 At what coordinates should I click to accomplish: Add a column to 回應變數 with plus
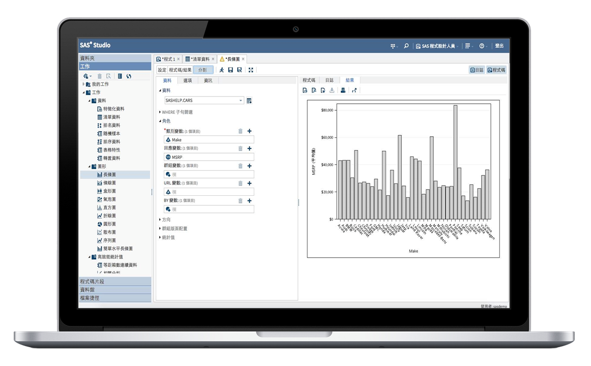pos(250,149)
